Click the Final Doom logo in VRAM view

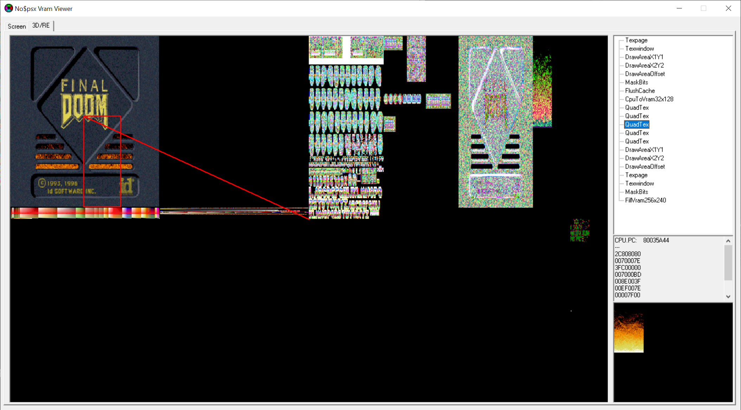click(x=84, y=104)
